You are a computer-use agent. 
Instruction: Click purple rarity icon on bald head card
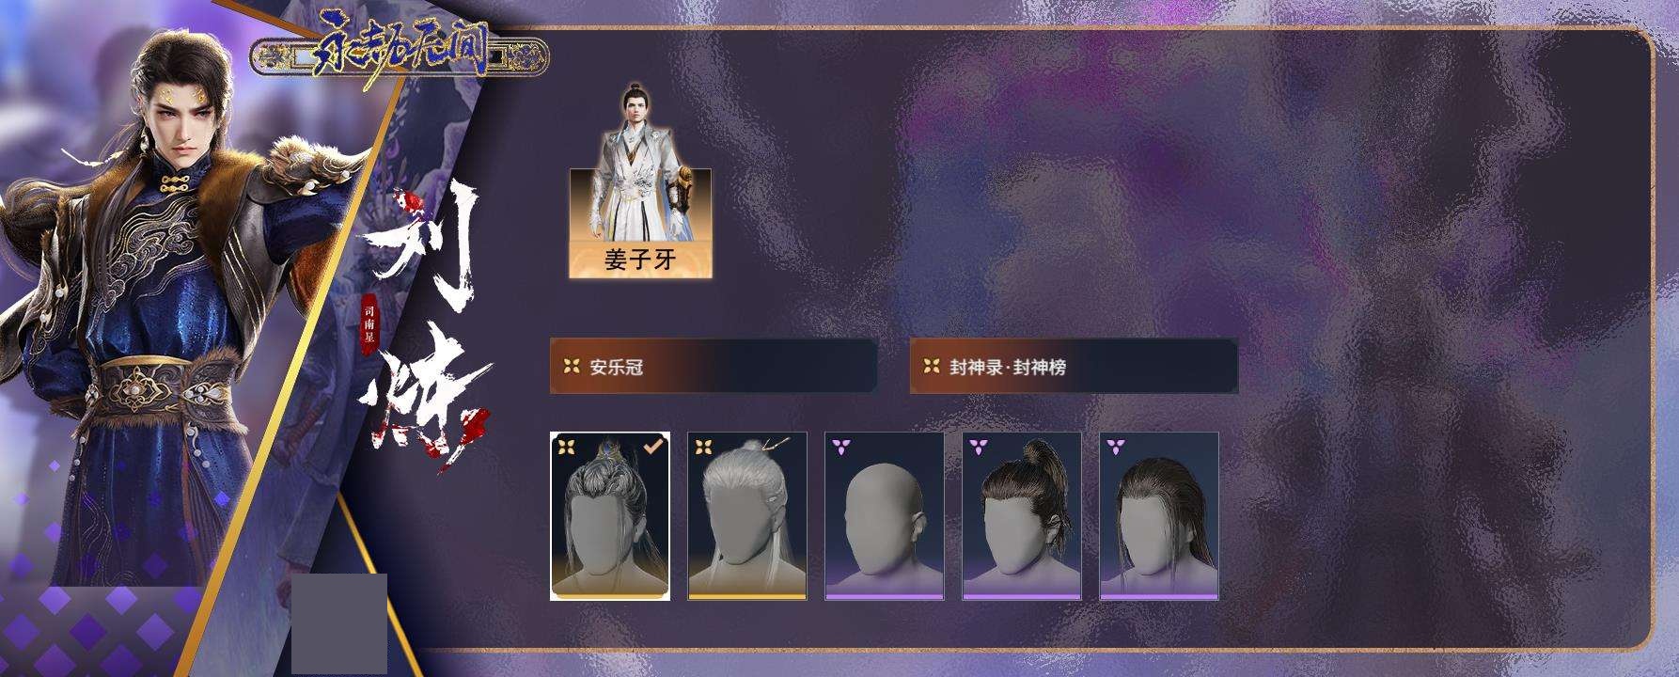(841, 447)
